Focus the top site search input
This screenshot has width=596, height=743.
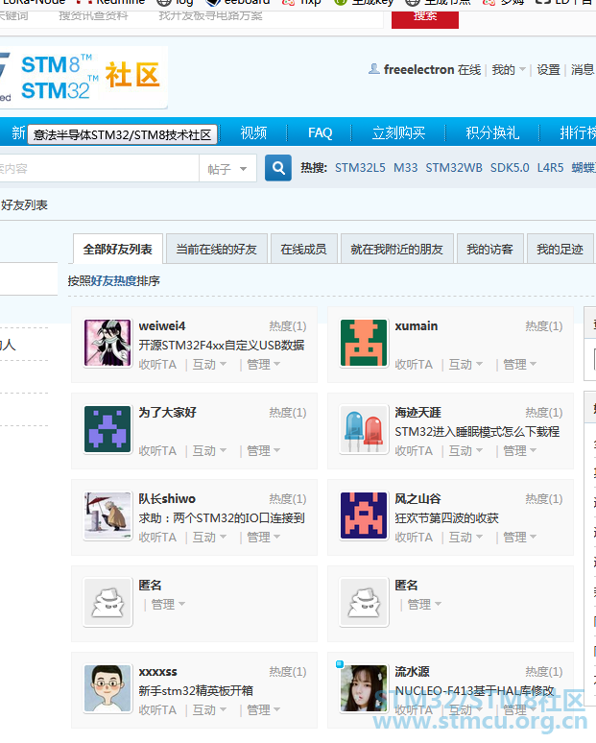(191, 18)
